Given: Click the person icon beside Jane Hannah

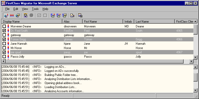Looking at the screenshot, I should [8, 44].
